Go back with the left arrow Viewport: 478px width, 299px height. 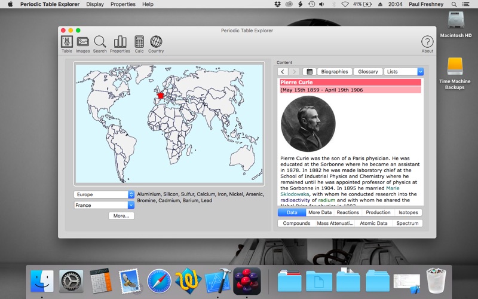pos(283,72)
